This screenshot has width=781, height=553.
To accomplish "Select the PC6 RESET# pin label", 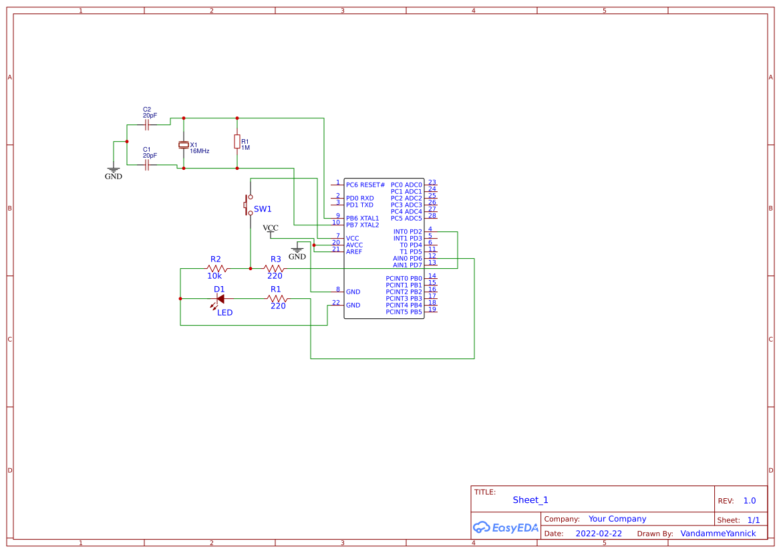I will [x=364, y=185].
